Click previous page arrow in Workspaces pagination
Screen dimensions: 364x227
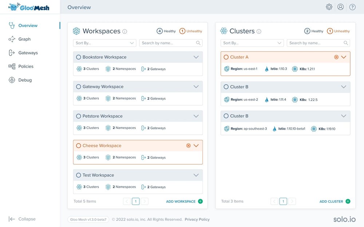pyautogui.click(x=127, y=201)
